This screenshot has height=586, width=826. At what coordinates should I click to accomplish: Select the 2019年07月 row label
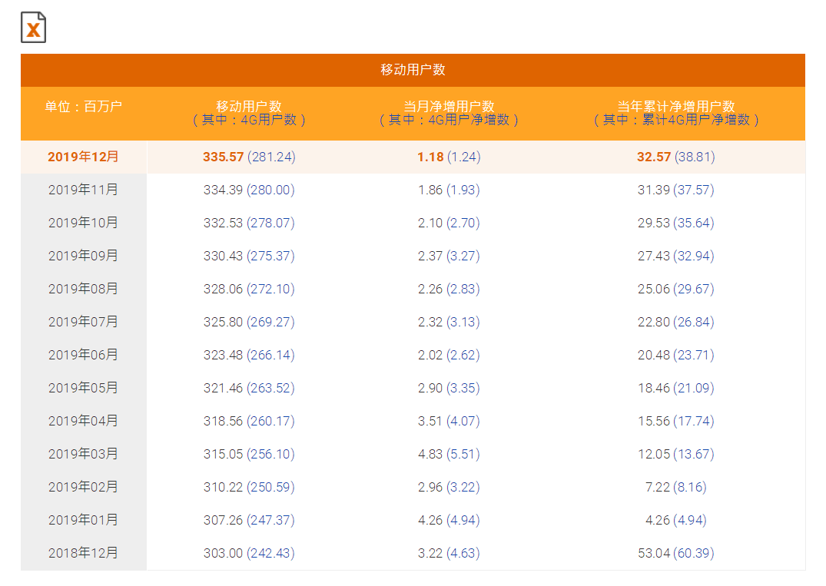pyautogui.click(x=83, y=322)
